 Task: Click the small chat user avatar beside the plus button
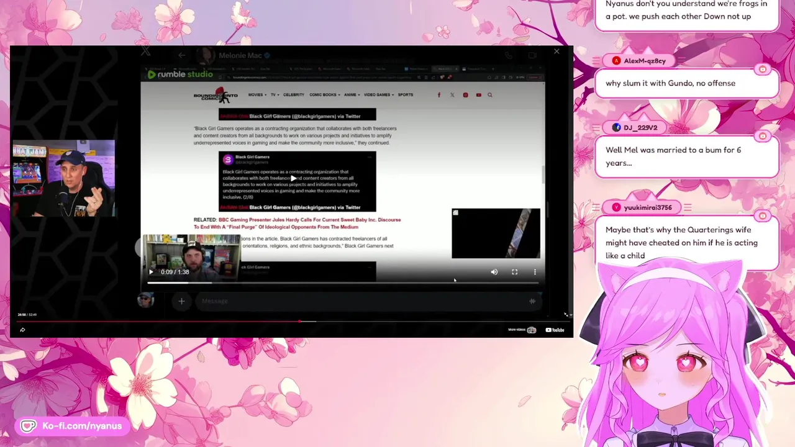tap(145, 301)
